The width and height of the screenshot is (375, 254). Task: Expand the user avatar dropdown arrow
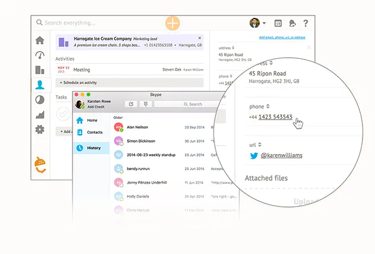[x=264, y=23]
